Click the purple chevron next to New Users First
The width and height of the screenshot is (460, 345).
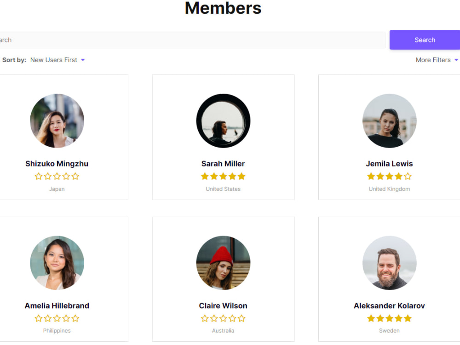[x=83, y=60]
